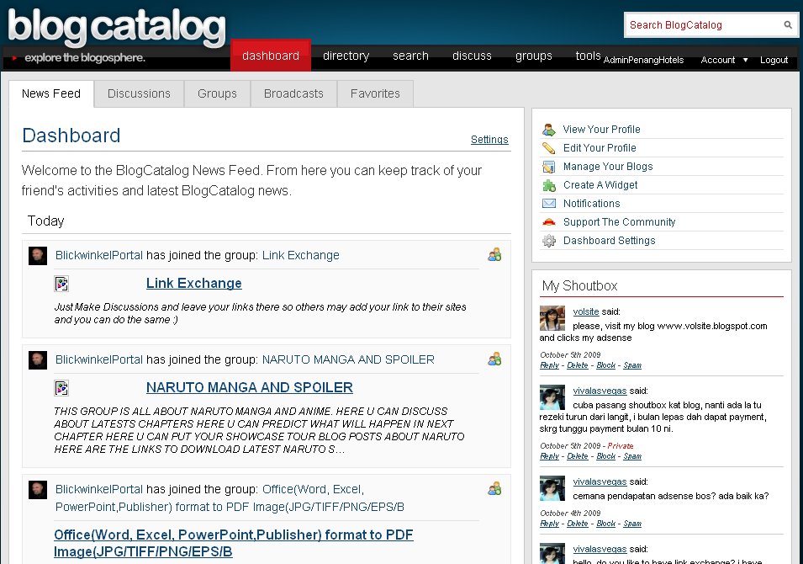Screen dimensions: 803x564
Task: Click the pencil icon for Edit Your Profile
Action: (548, 148)
